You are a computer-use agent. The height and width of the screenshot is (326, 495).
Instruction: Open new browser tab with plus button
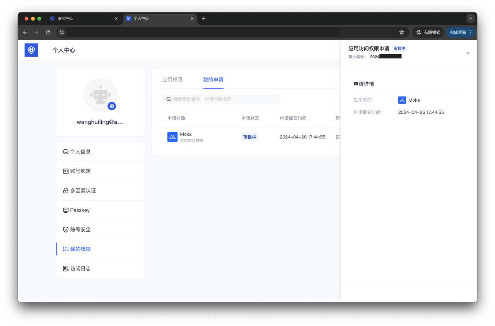point(204,19)
